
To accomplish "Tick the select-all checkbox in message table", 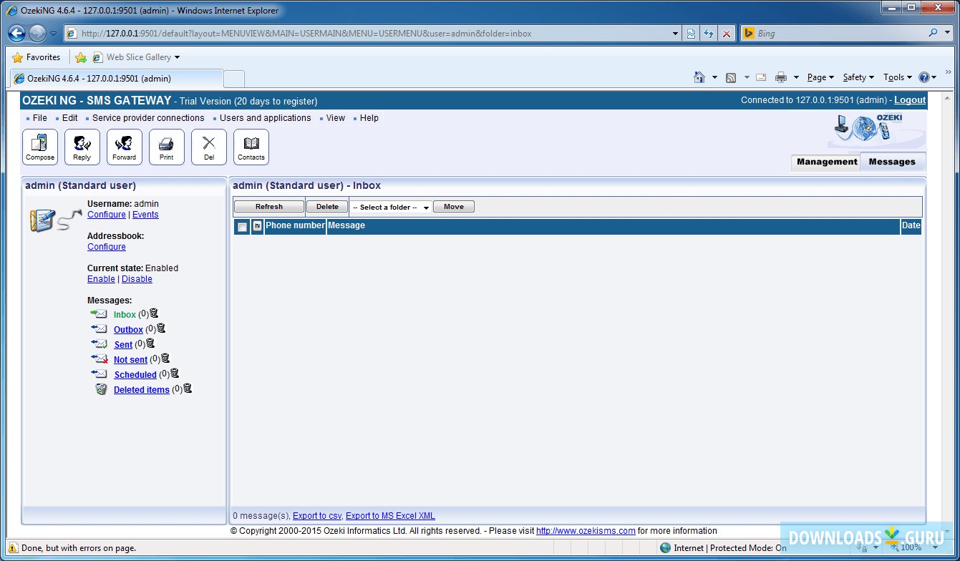I will coord(243,227).
